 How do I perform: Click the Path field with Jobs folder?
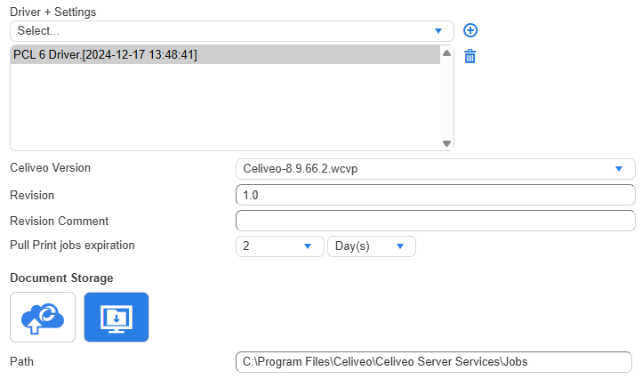(x=435, y=361)
